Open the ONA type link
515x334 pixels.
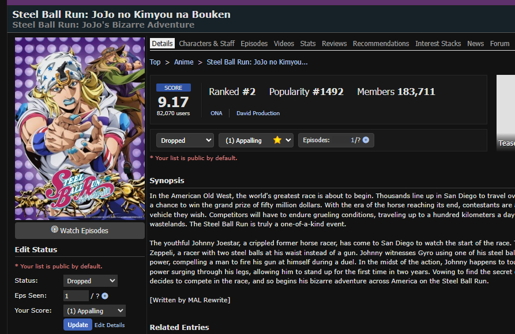216,113
